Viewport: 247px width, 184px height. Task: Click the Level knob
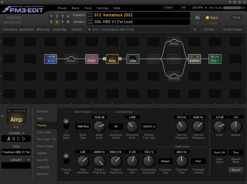click(x=219, y=126)
